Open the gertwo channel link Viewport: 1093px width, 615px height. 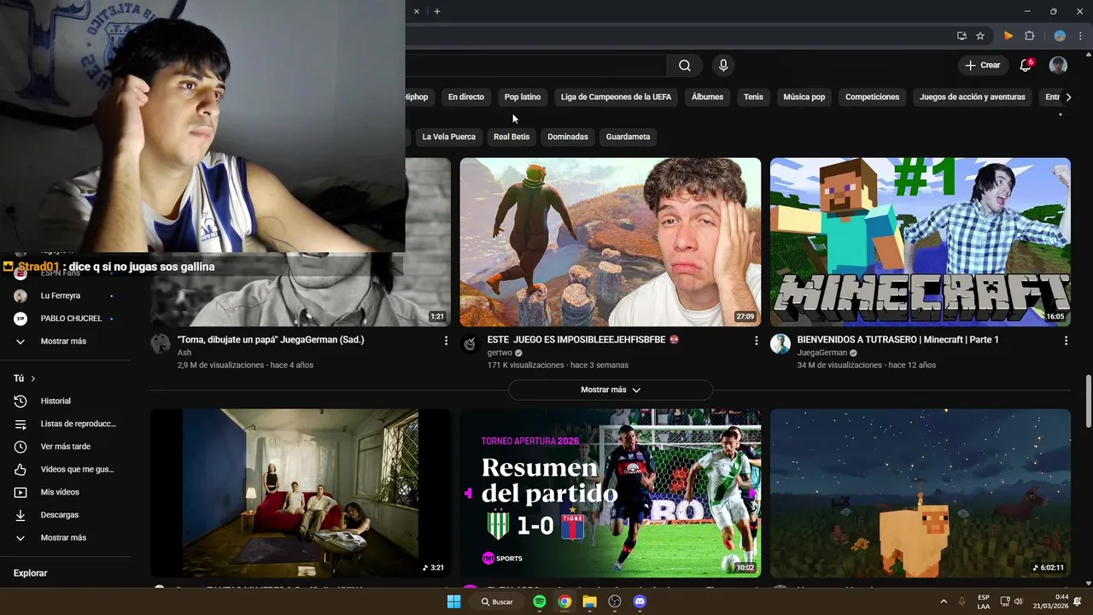[500, 353]
